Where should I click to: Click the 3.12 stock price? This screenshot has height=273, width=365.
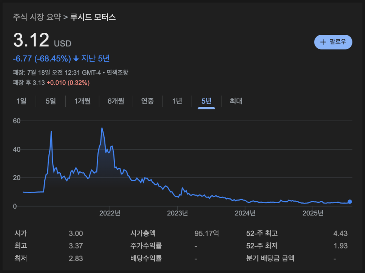[x=31, y=40]
